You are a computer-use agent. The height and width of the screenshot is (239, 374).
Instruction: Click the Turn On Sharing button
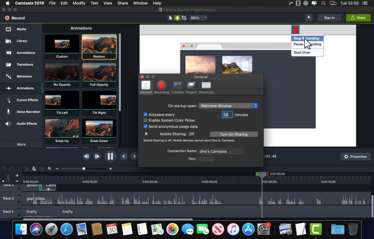click(233, 134)
